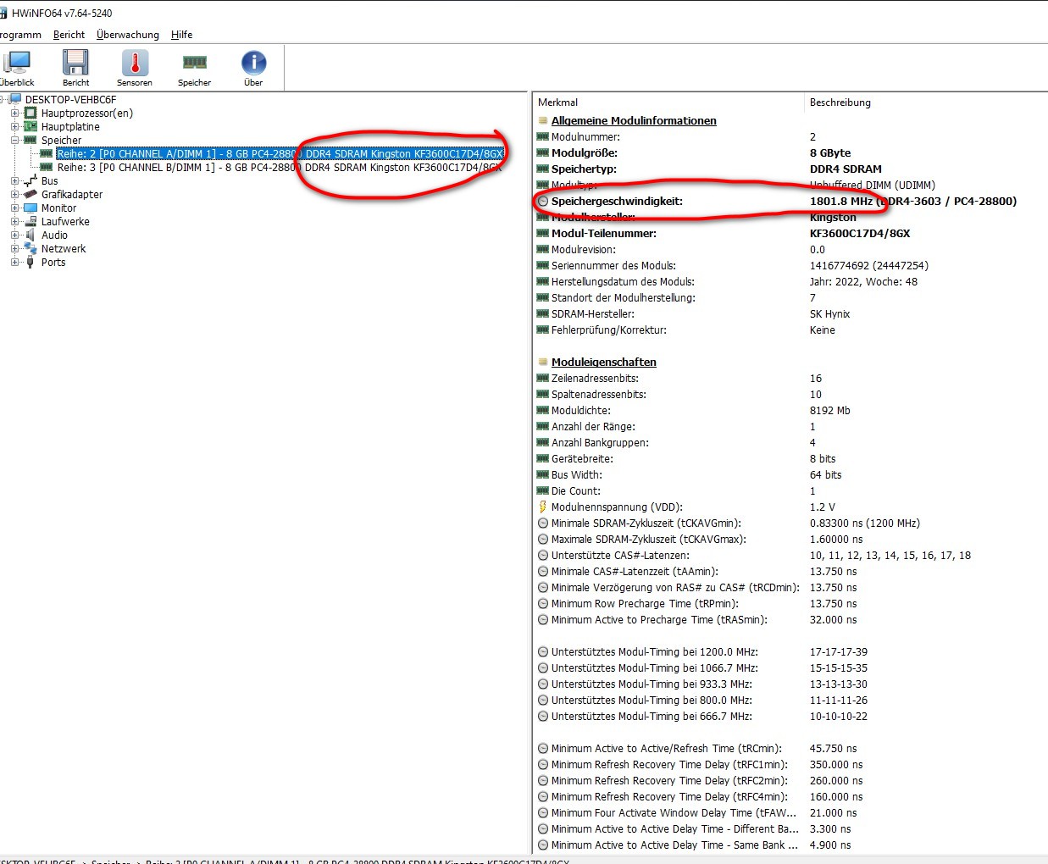Click the timing value 17-17-17-39
This screenshot has width=1048, height=864.
[838, 652]
